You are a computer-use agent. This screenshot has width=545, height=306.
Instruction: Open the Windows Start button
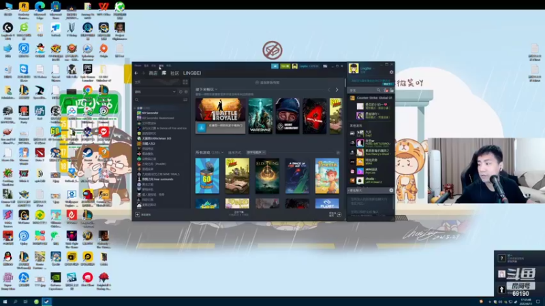[x=5, y=302]
